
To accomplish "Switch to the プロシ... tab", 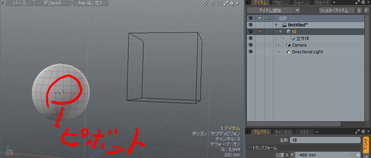I will coord(281,3).
